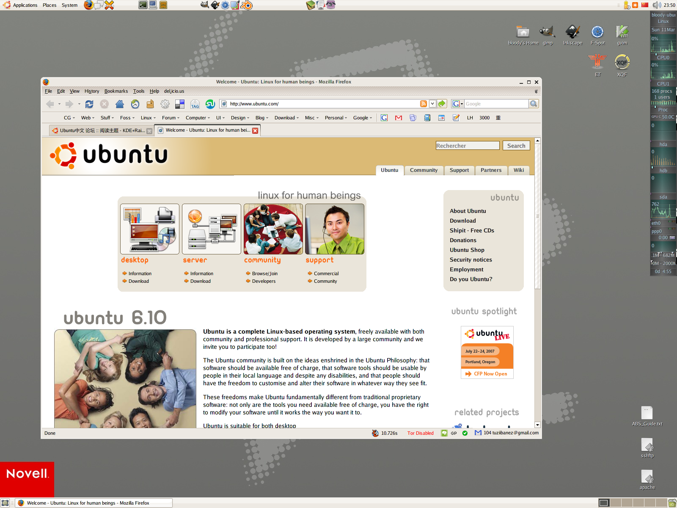Click the RSS feed icon in address bar
Image resolution: width=677 pixels, height=508 pixels.
(x=424, y=104)
